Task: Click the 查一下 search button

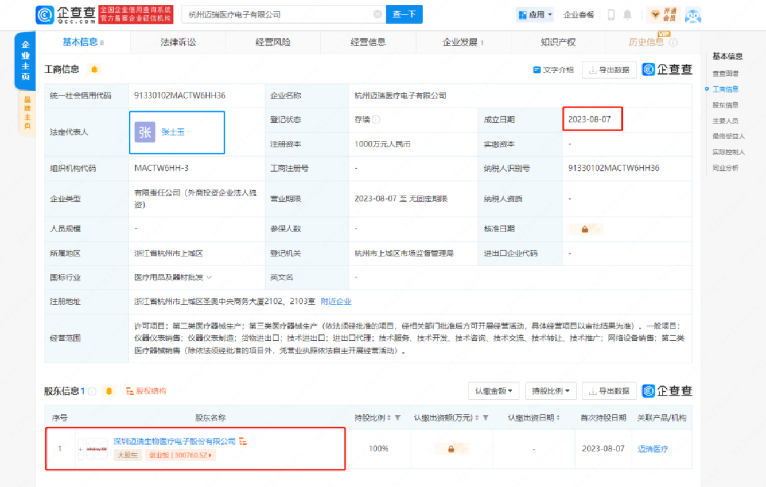Action: 404,14
